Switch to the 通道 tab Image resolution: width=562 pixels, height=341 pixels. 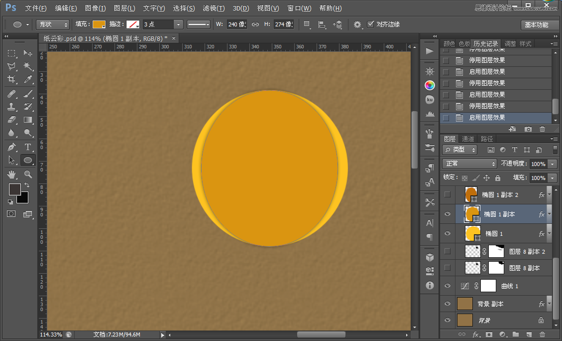[468, 139]
